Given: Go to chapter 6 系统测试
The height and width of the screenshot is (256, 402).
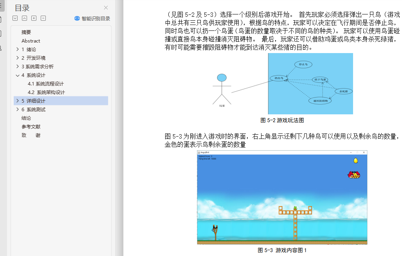Looking at the screenshot, I should coord(33,110).
